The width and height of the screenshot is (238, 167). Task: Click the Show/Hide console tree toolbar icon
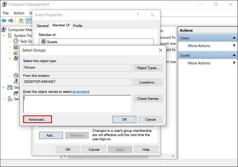(x=29, y=21)
